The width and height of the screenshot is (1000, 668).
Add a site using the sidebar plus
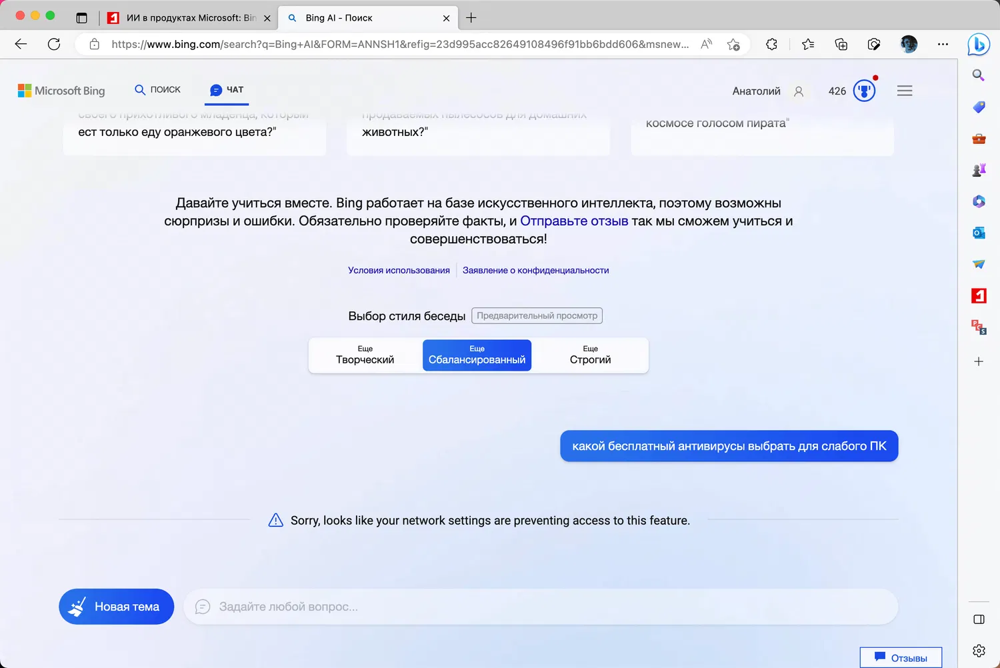point(979,361)
